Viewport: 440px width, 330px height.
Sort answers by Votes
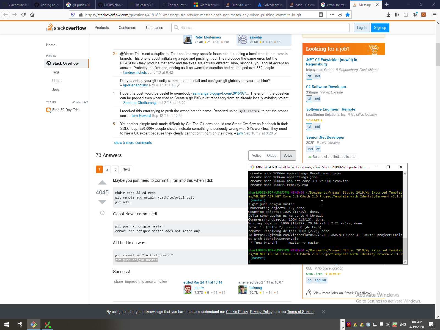point(288,155)
